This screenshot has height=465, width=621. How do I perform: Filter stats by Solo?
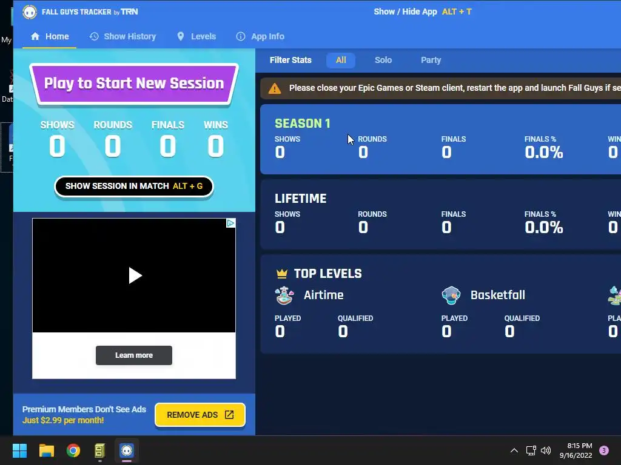tap(383, 60)
